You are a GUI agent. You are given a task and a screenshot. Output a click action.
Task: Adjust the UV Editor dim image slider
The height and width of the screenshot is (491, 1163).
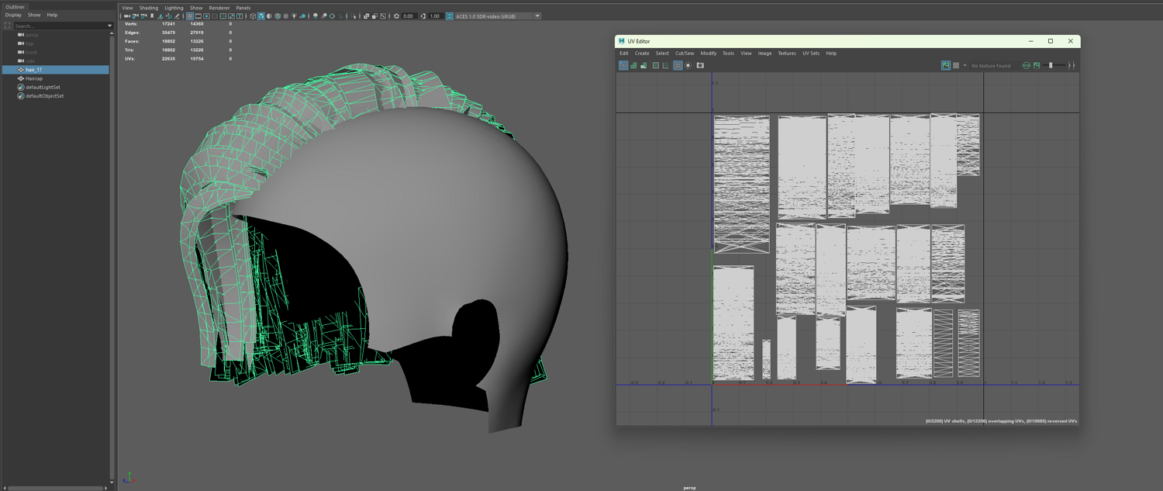click(1051, 66)
